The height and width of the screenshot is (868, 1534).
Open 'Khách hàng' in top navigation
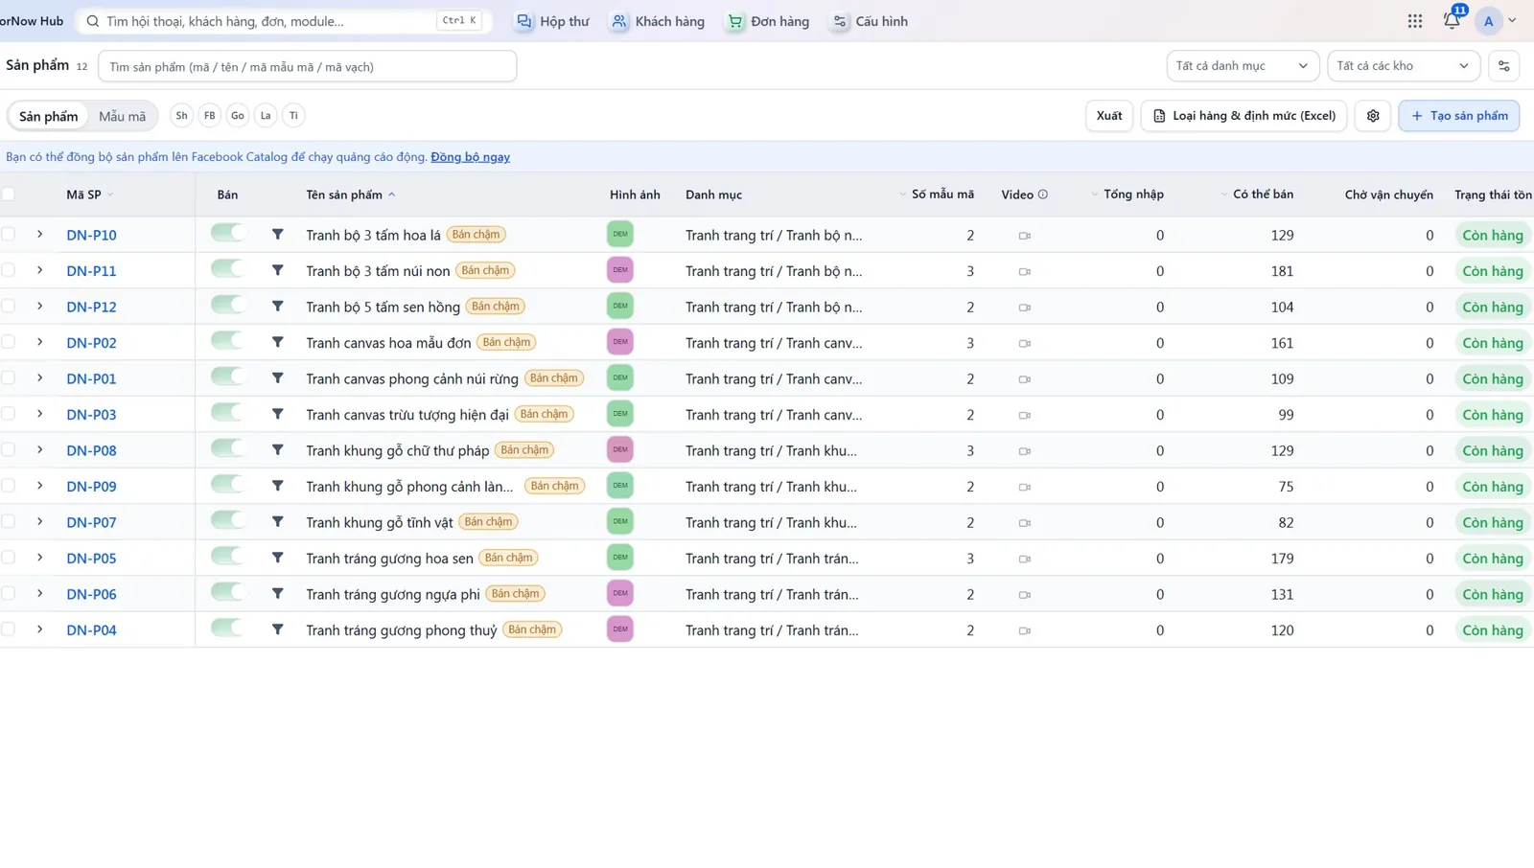[658, 21]
